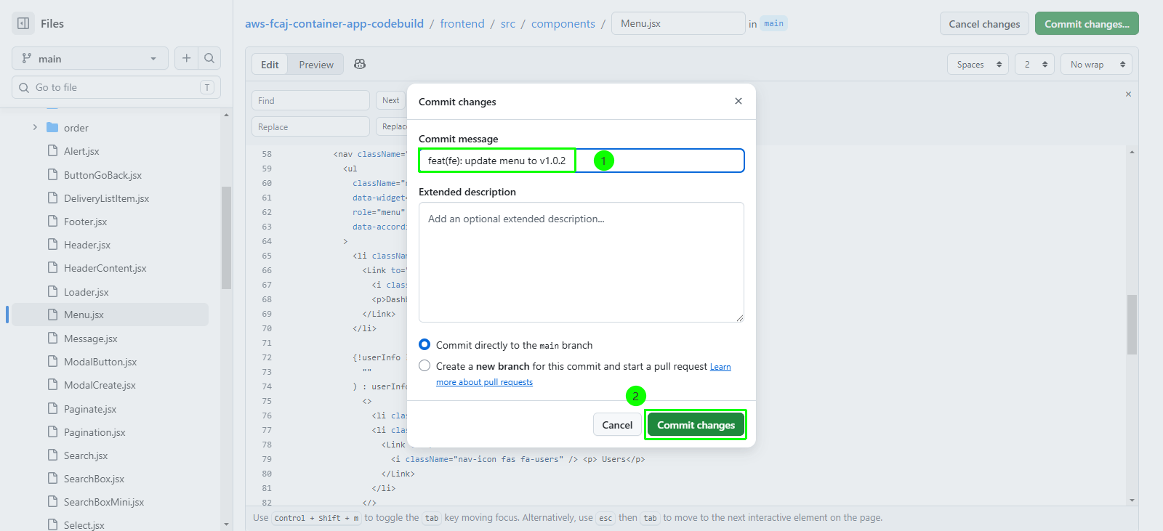Open SearchBox.jsx file
This screenshot has width=1163, height=531.
[94, 479]
